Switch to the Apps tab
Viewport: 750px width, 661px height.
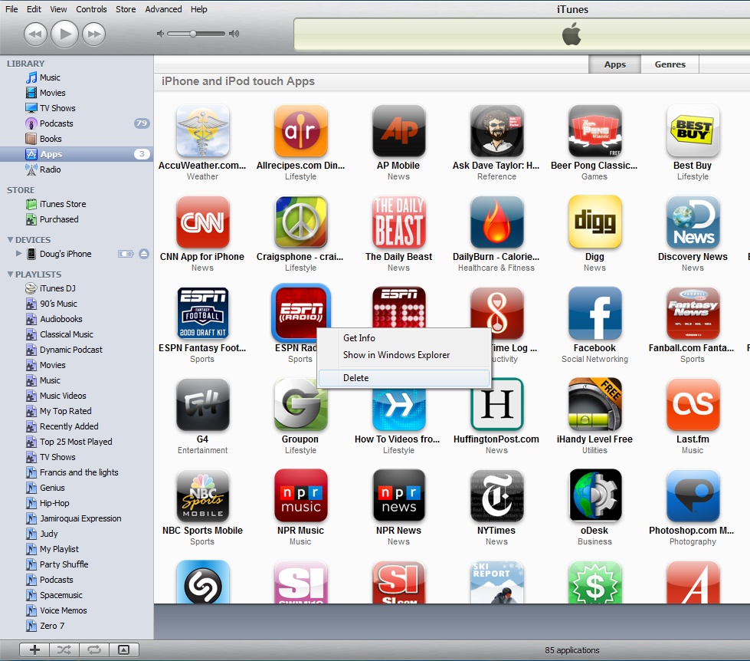tap(614, 64)
